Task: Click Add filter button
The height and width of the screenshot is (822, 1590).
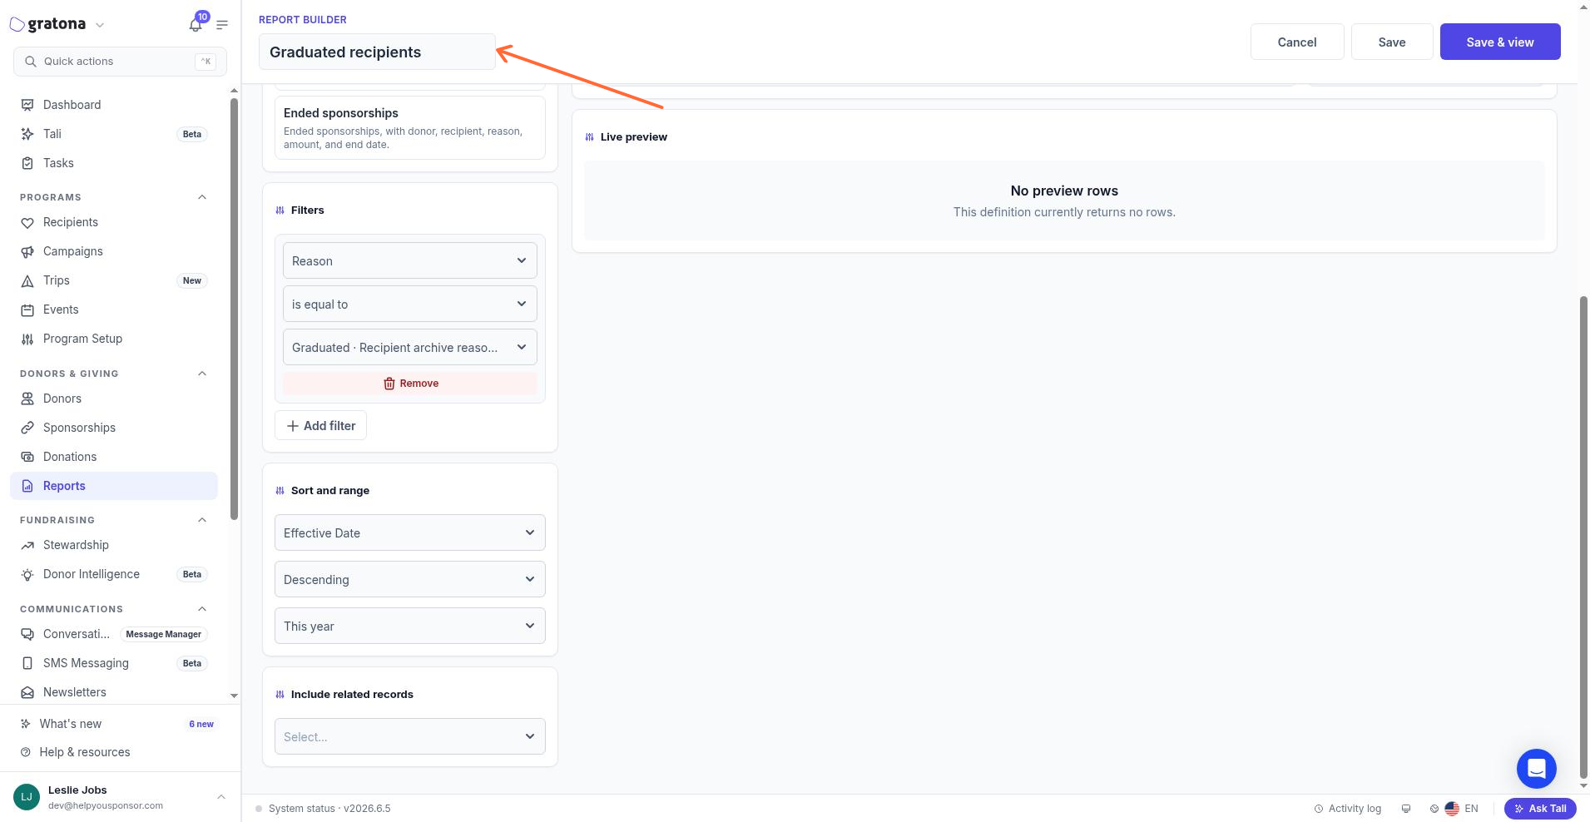Action: (320, 425)
